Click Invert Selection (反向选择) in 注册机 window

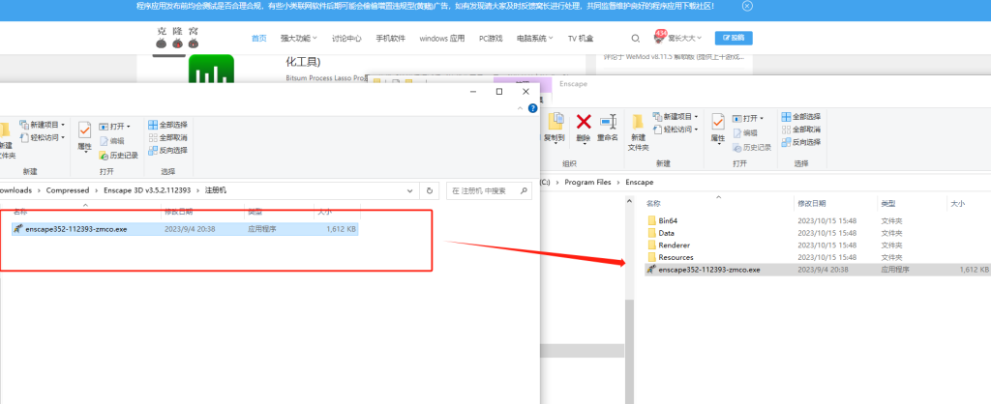168,150
